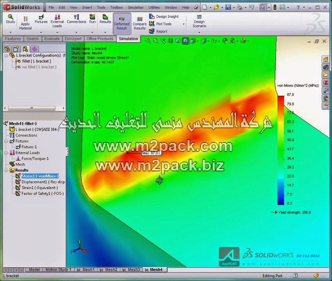Screen dimensions: 332x281
Task: Click the Report button
Action: click(158, 31)
